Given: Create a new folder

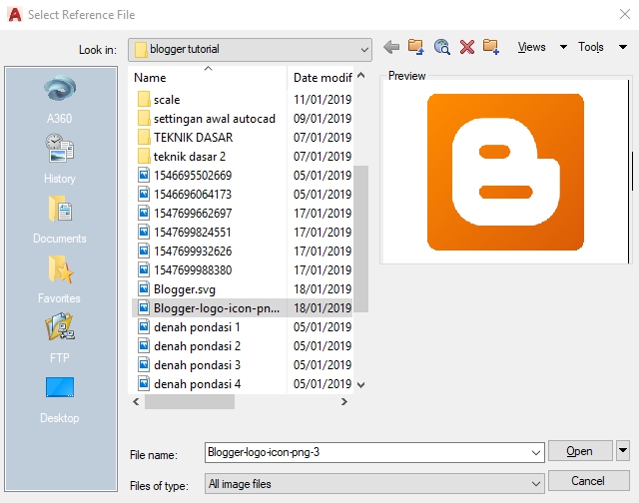Looking at the screenshot, I should tap(491, 47).
